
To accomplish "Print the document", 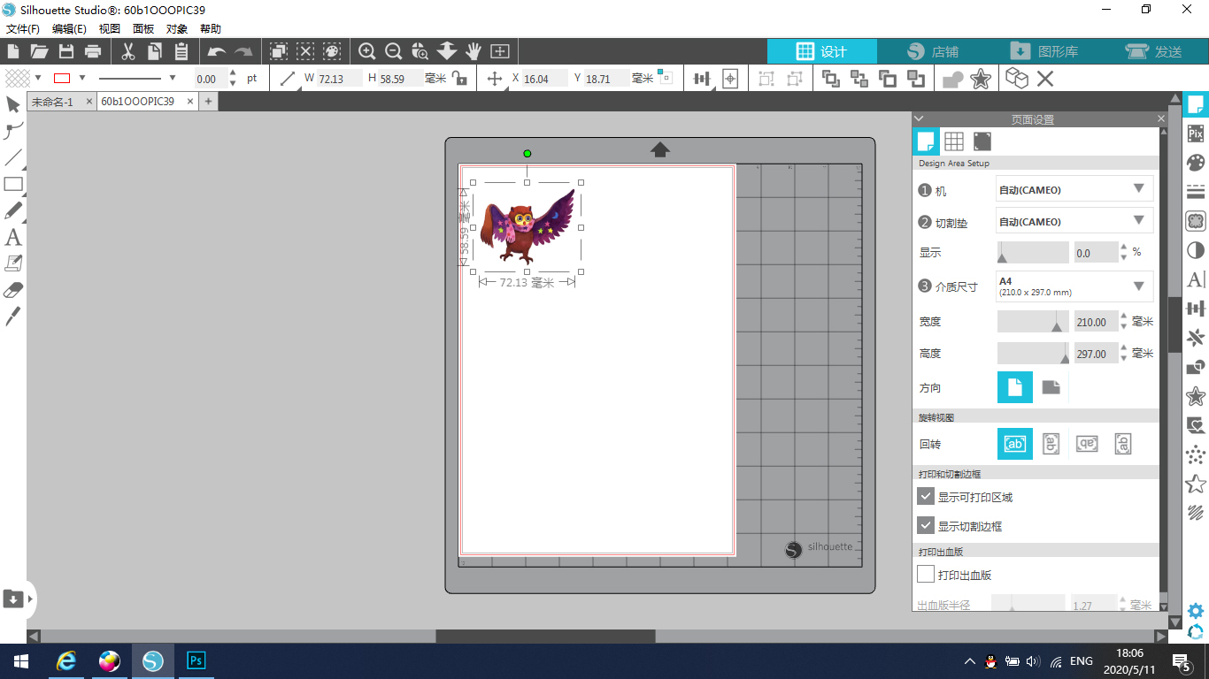I will tap(92, 51).
